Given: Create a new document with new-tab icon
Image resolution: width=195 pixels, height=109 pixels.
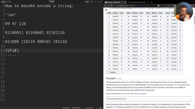Looking at the screenshot, I should 9,2.
